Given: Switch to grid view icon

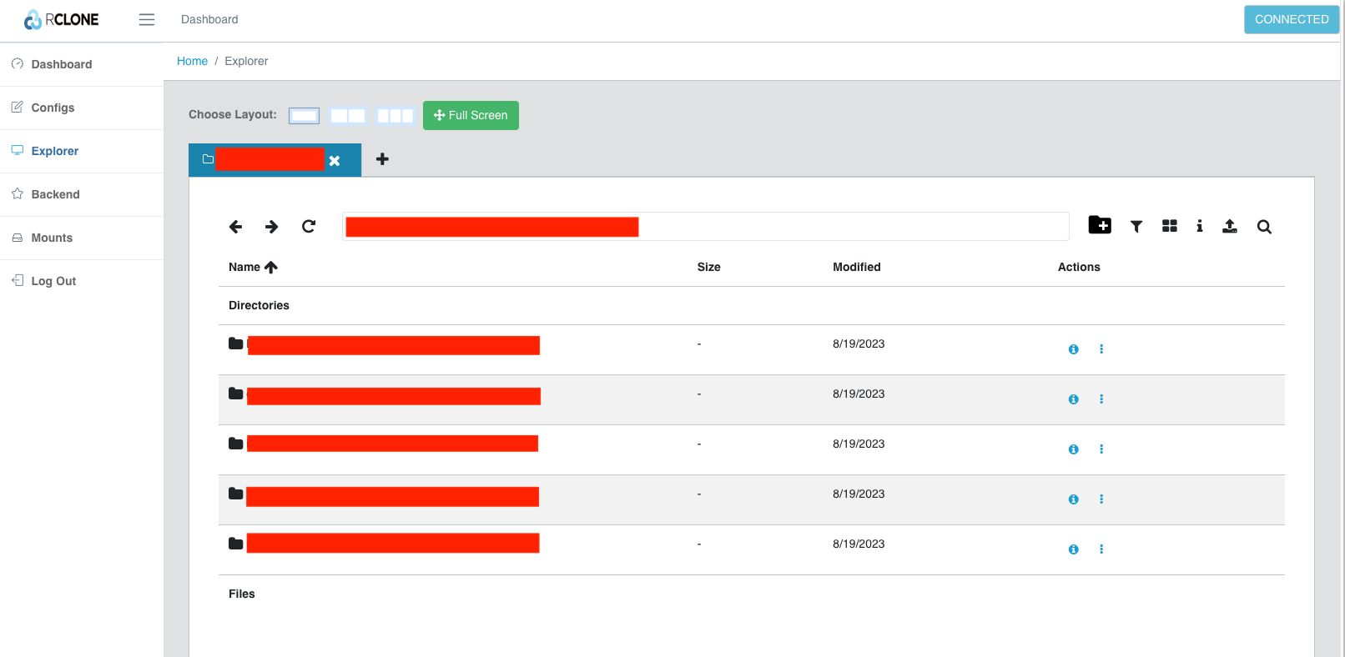Looking at the screenshot, I should [1169, 226].
